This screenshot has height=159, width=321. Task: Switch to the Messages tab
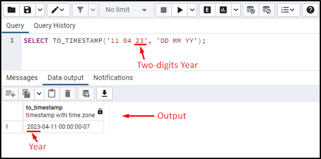tap(22, 78)
